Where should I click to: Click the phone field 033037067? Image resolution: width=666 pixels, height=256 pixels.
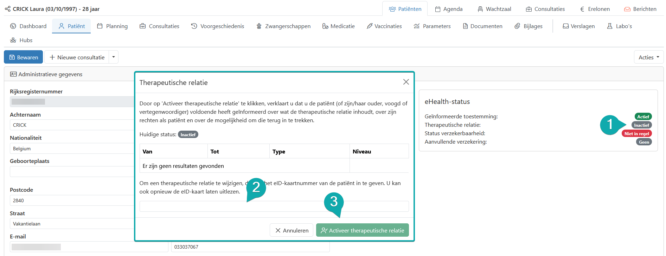[250, 247]
